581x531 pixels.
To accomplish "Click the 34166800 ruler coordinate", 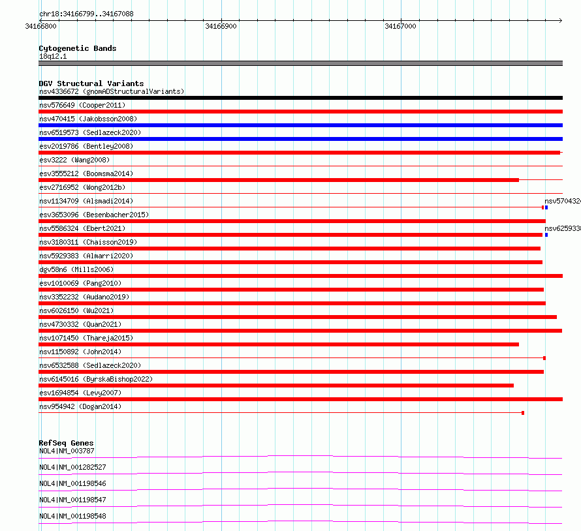I will tap(40, 26).
